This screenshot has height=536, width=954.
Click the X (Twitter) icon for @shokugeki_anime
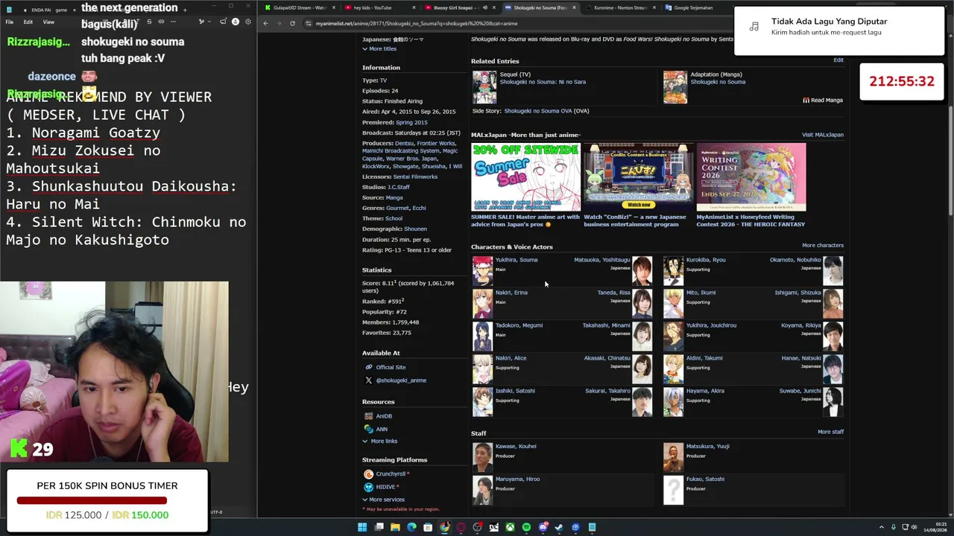[368, 380]
